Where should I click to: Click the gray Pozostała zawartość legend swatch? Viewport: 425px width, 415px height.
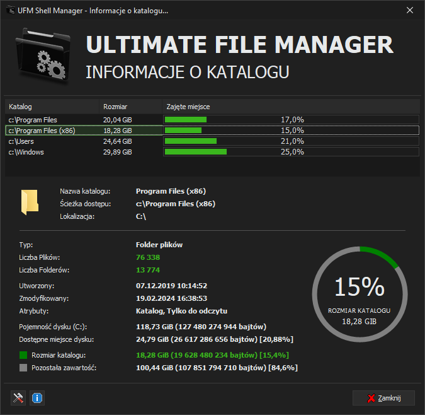click(x=23, y=368)
